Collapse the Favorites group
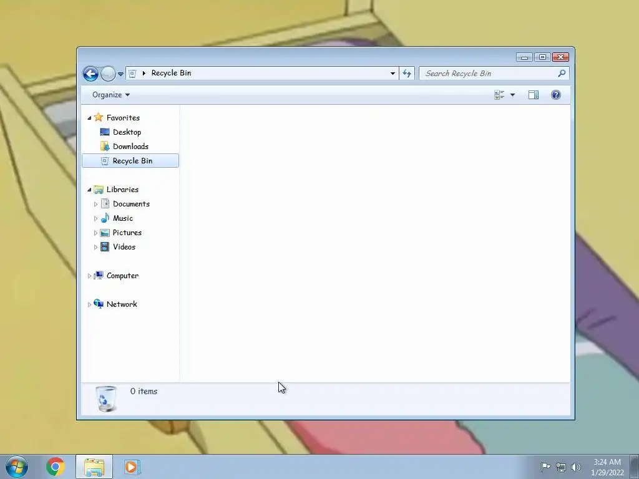The image size is (639, 479). pos(89,118)
